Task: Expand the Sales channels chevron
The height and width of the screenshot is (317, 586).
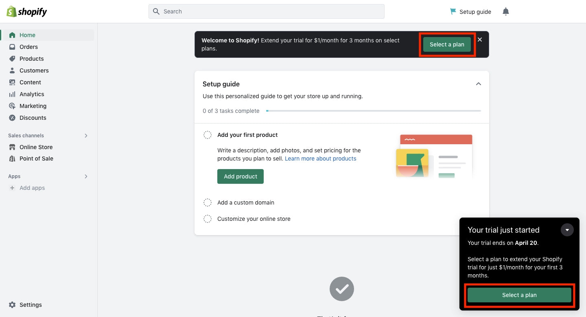Action: coord(86,136)
